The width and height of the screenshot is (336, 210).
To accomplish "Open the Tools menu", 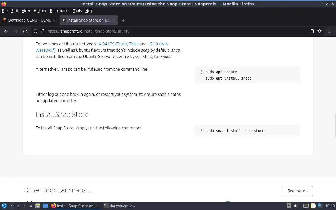I will point(77,11).
